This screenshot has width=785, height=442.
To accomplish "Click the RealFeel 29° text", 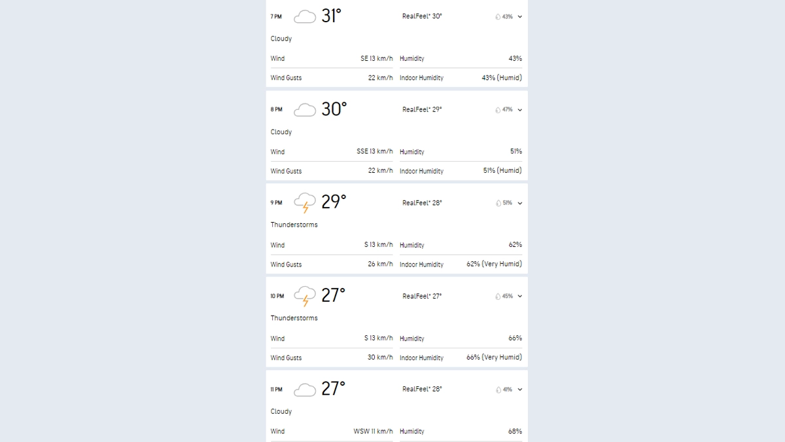I will click(x=422, y=110).
